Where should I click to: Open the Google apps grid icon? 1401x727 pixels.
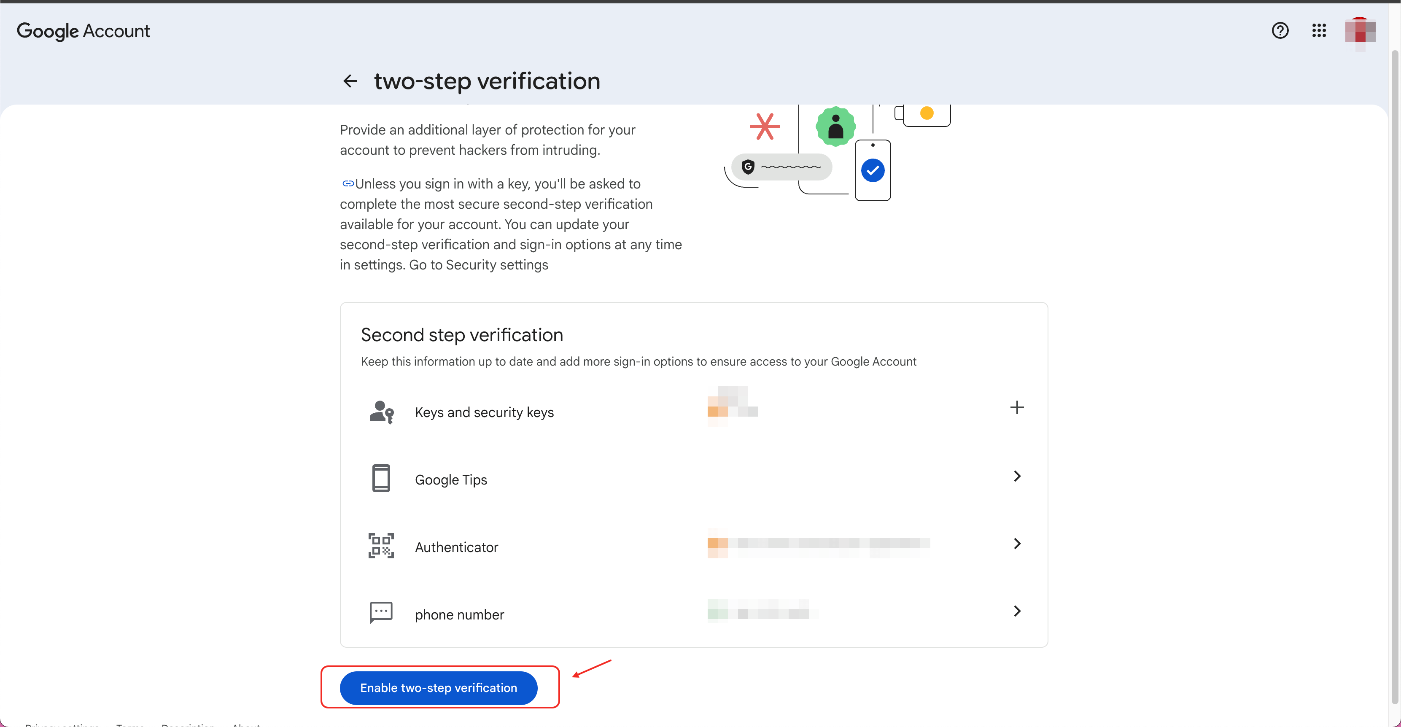(x=1320, y=31)
